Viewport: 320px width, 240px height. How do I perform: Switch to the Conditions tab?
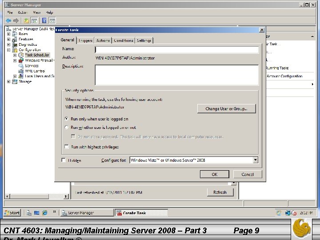(x=124, y=40)
